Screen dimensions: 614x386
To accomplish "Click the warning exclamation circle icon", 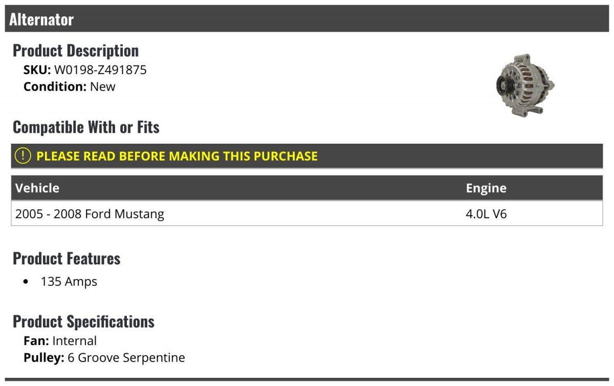I will (x=23, y=156).
